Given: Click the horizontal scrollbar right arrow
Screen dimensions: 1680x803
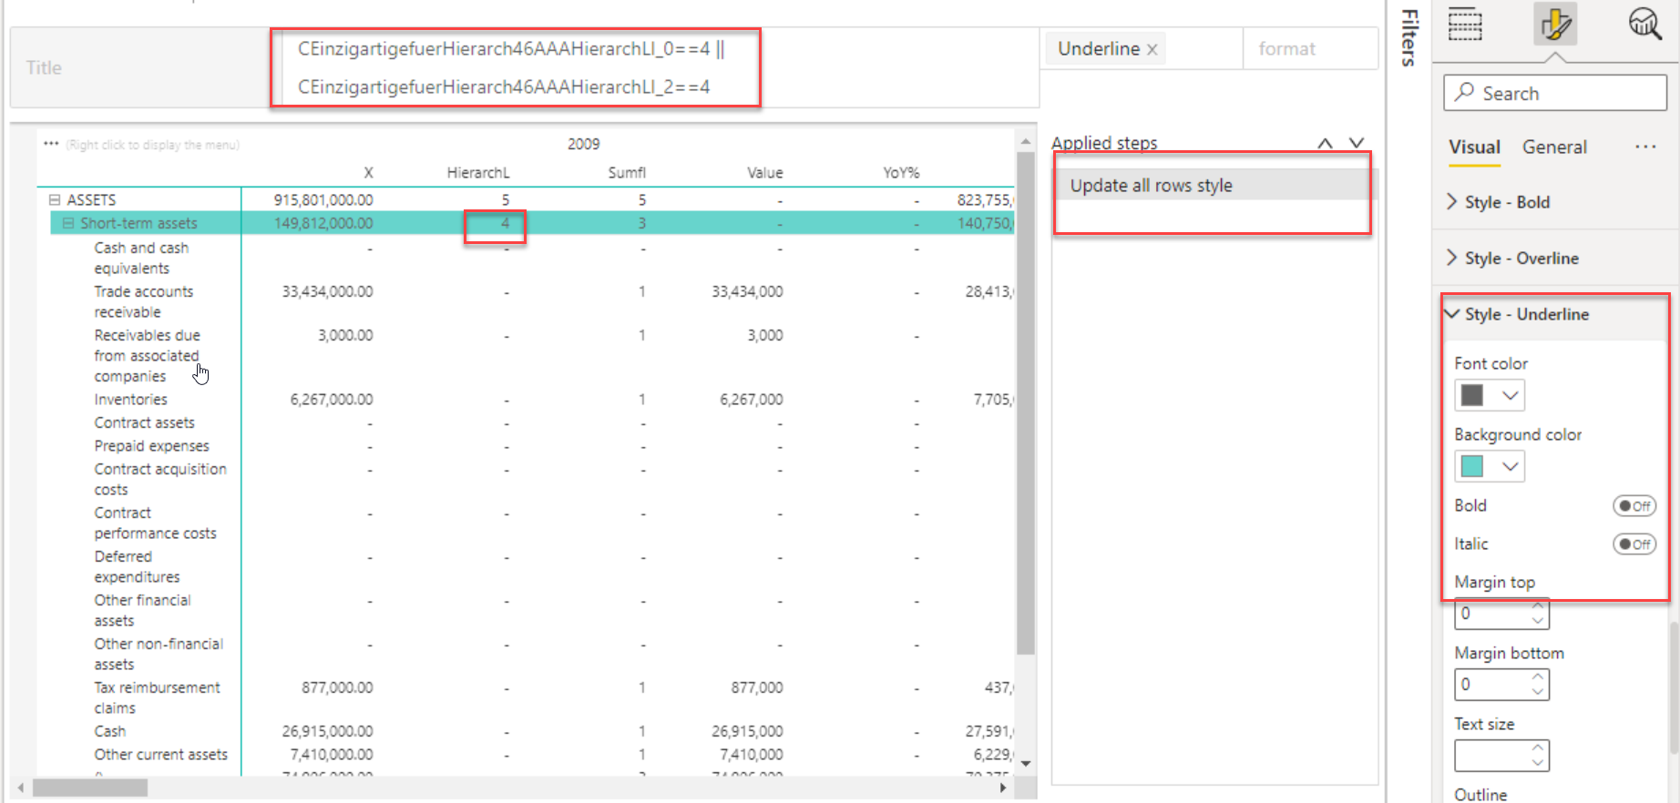Looking at the screenshot, I should (1003, 788).
